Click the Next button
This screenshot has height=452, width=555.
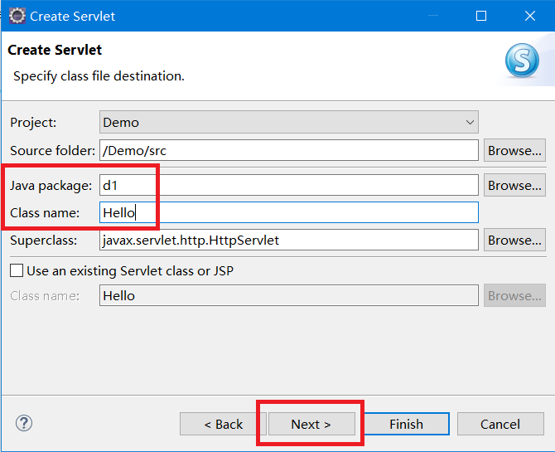311,424
